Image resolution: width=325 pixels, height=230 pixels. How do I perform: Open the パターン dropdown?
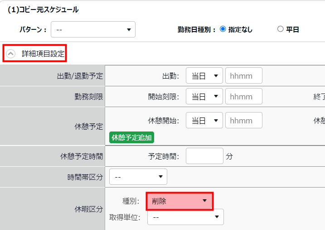[x=93, y=30]
